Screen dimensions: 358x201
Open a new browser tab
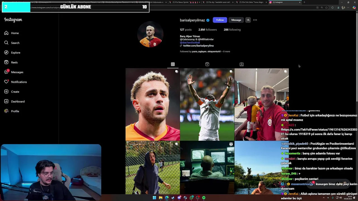point(304,2)
